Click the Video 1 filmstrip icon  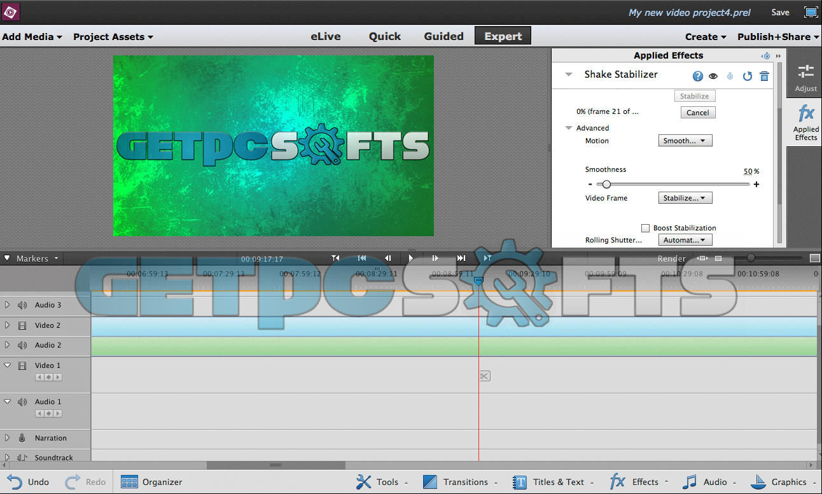[22, 365]
